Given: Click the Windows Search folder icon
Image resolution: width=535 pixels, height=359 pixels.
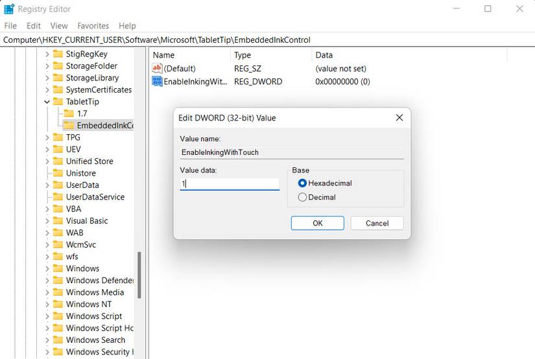Looking at the screenshot, I should 58,340.
